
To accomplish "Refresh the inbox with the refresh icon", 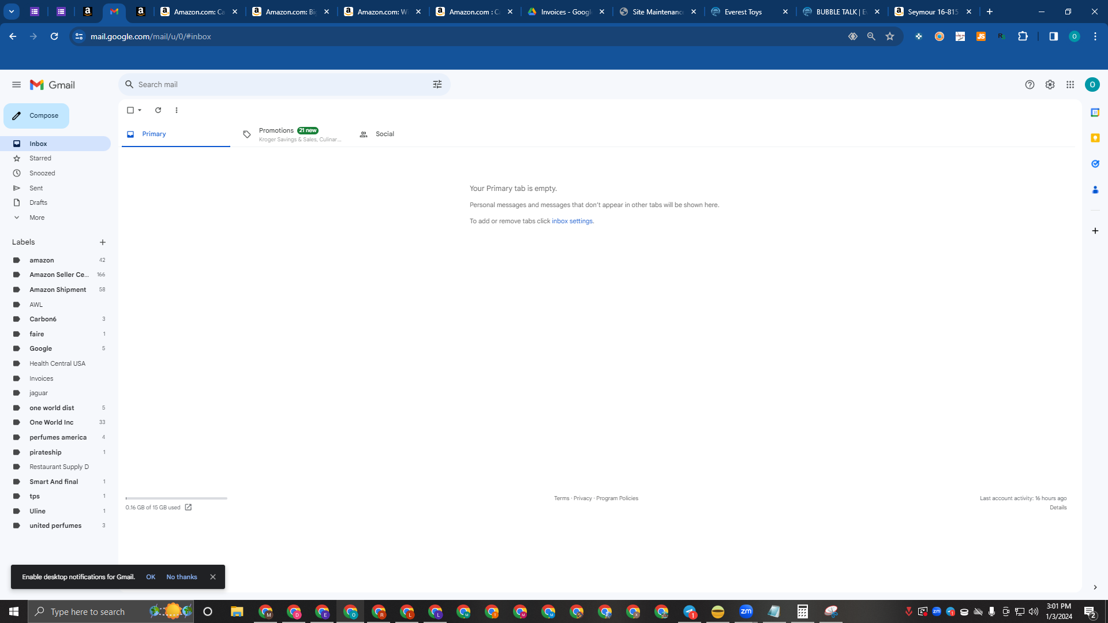I will [158, 110].
